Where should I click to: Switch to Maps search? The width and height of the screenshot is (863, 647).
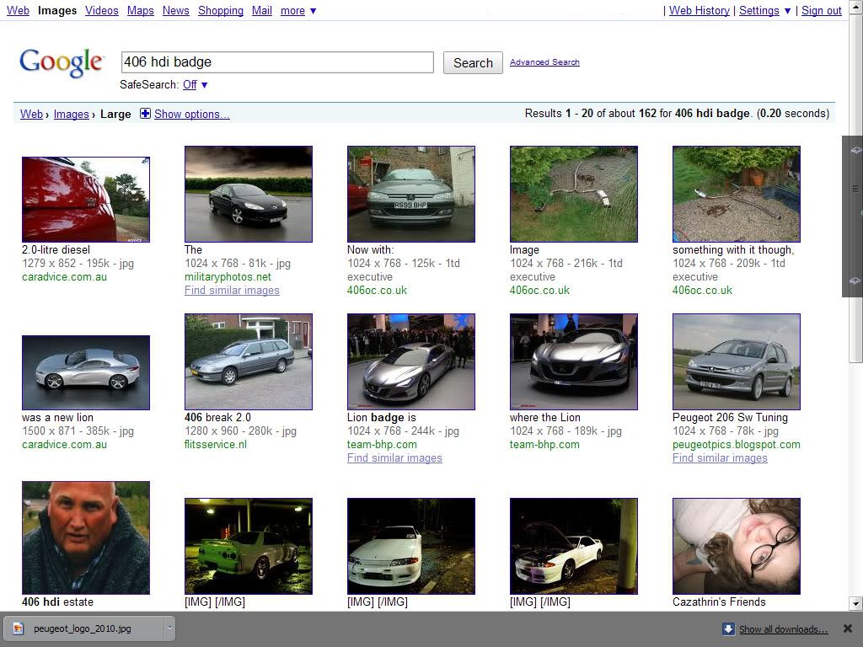point(141,10)
